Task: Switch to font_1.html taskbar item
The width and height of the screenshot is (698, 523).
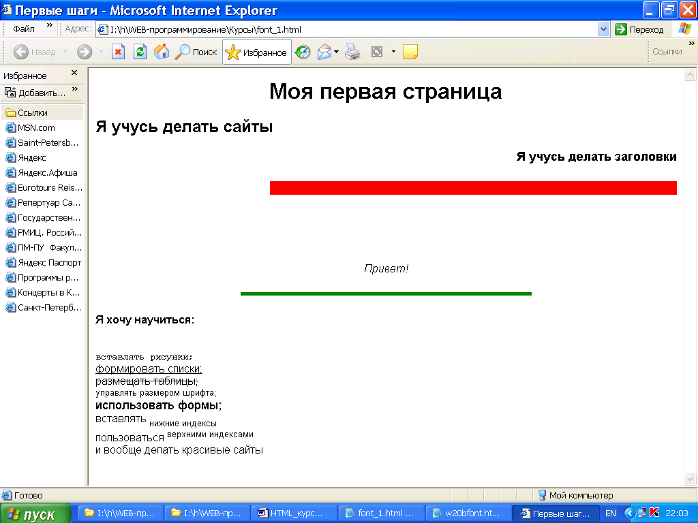Action: click(381, 513)
